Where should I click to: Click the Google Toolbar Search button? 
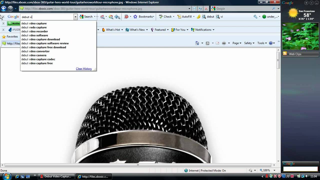86,16
